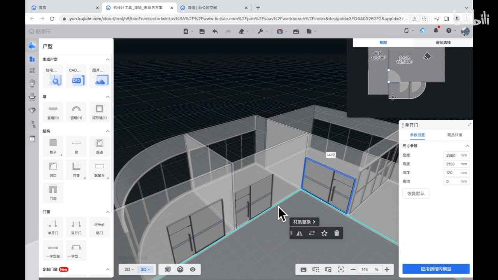
Task: Open the 材质替换 submenu
Action: [304, 222]
